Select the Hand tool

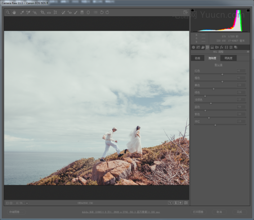[x=14, y=12]
